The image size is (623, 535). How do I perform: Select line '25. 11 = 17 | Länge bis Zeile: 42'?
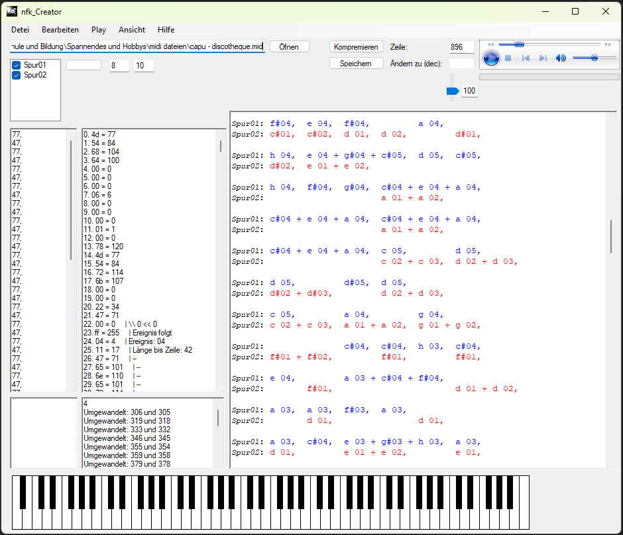click(x=137, y=350)
